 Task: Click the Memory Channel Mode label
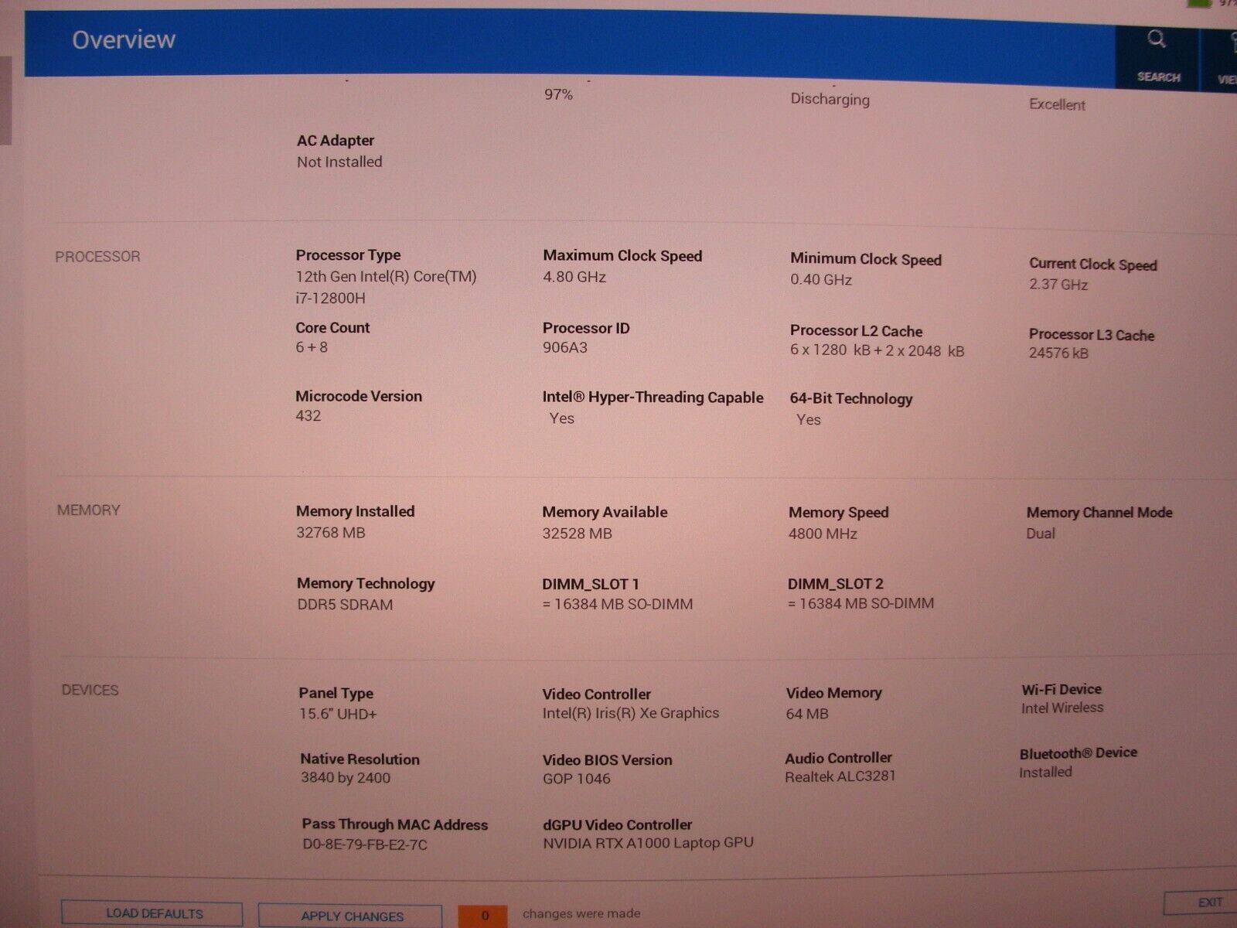pos(1099,512)
